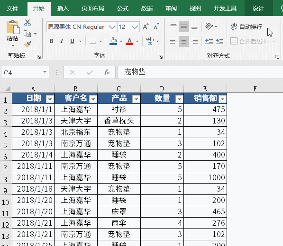Cancel formula bar entry X
The image size is (283, 246).
coord(73,72)
